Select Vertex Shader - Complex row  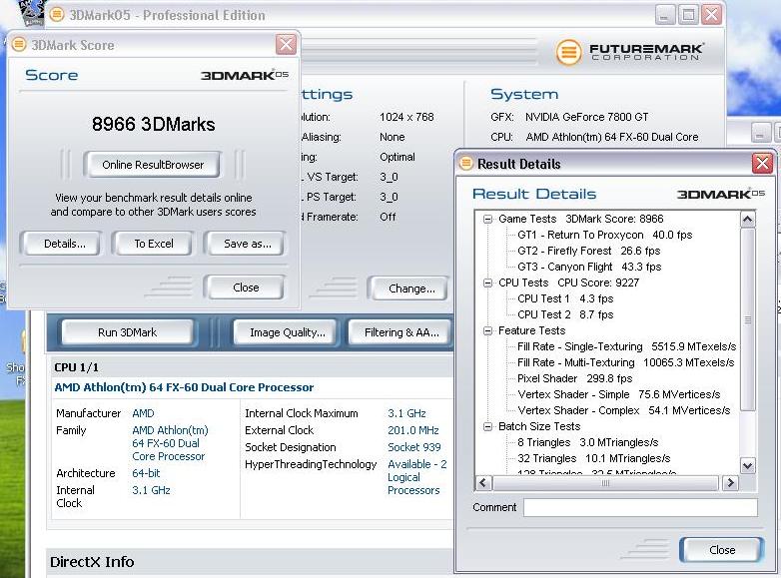click(x=623, y=410)
